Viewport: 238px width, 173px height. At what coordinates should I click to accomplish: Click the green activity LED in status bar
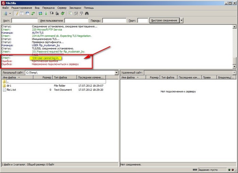(229, 170)
